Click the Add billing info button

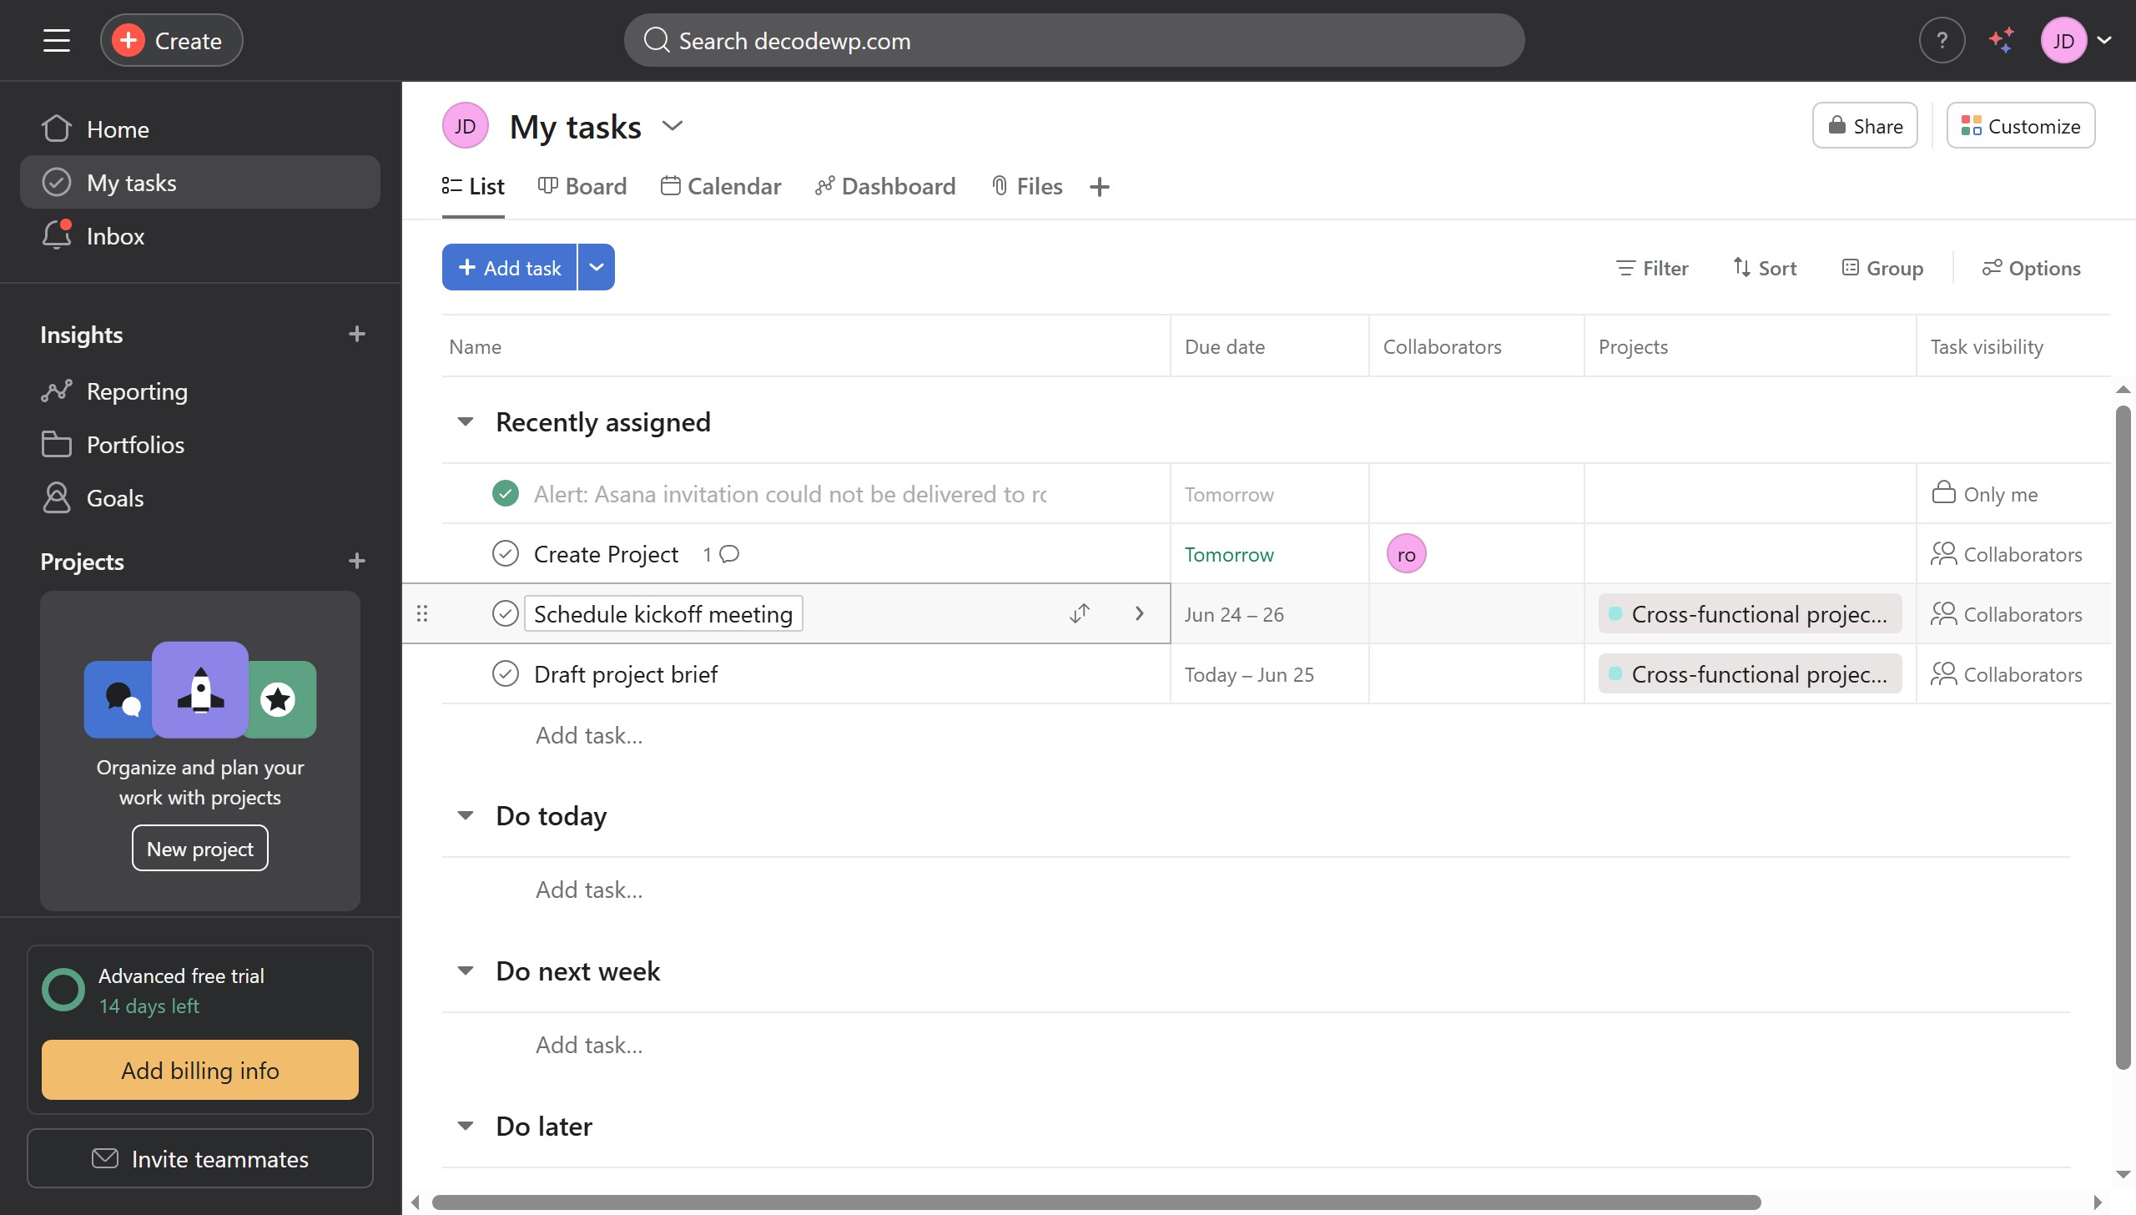(x=200, y=1070)
